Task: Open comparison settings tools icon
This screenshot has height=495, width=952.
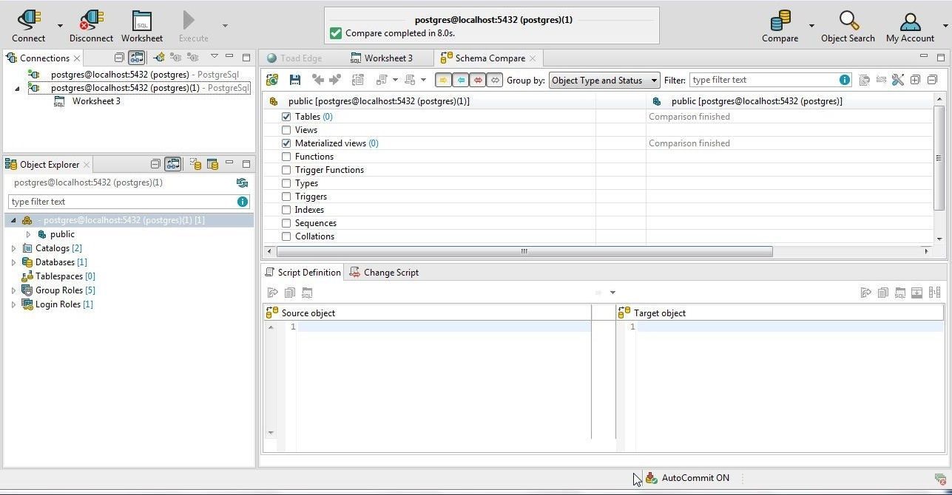Action: 898,80
